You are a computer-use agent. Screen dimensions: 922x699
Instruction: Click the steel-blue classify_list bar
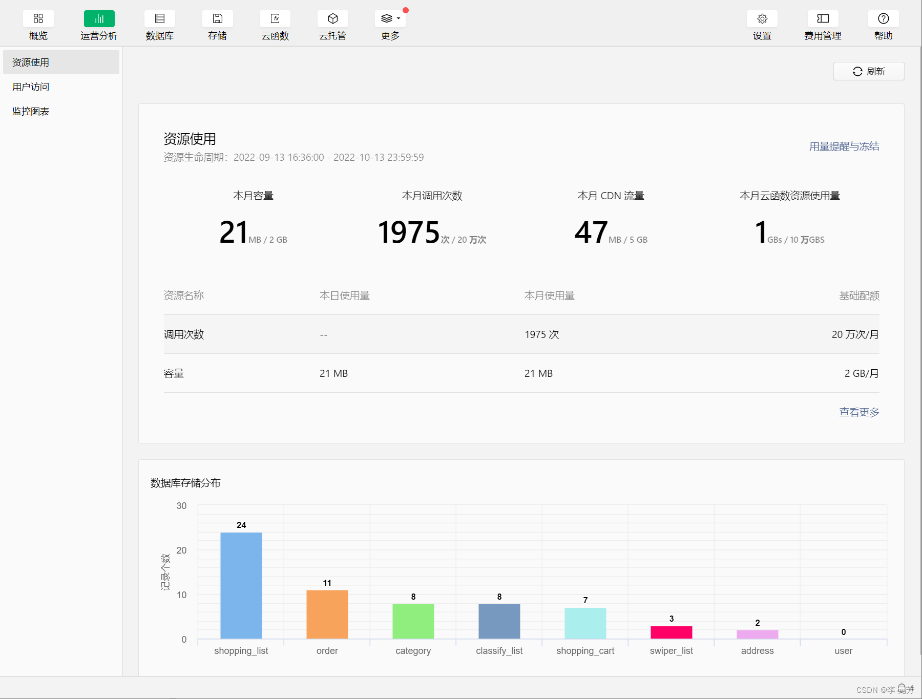(x=499, y=621)
